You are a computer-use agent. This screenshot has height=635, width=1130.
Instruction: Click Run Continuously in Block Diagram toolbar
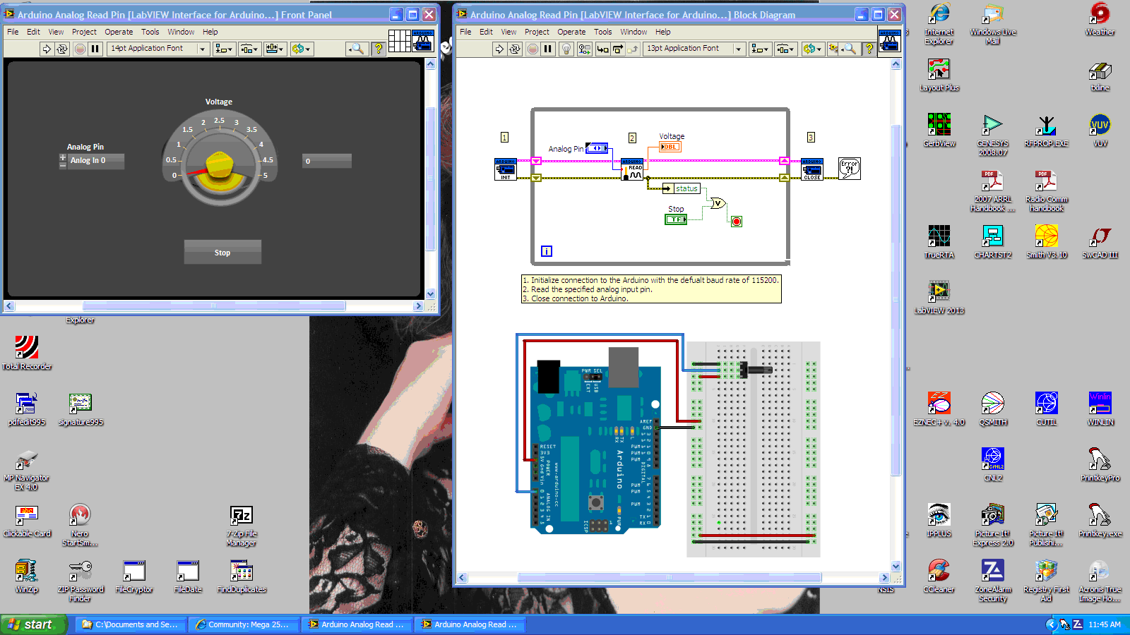[x=515, y=49]
